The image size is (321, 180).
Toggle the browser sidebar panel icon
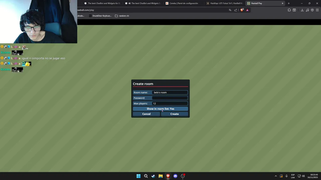click(294, 10)
